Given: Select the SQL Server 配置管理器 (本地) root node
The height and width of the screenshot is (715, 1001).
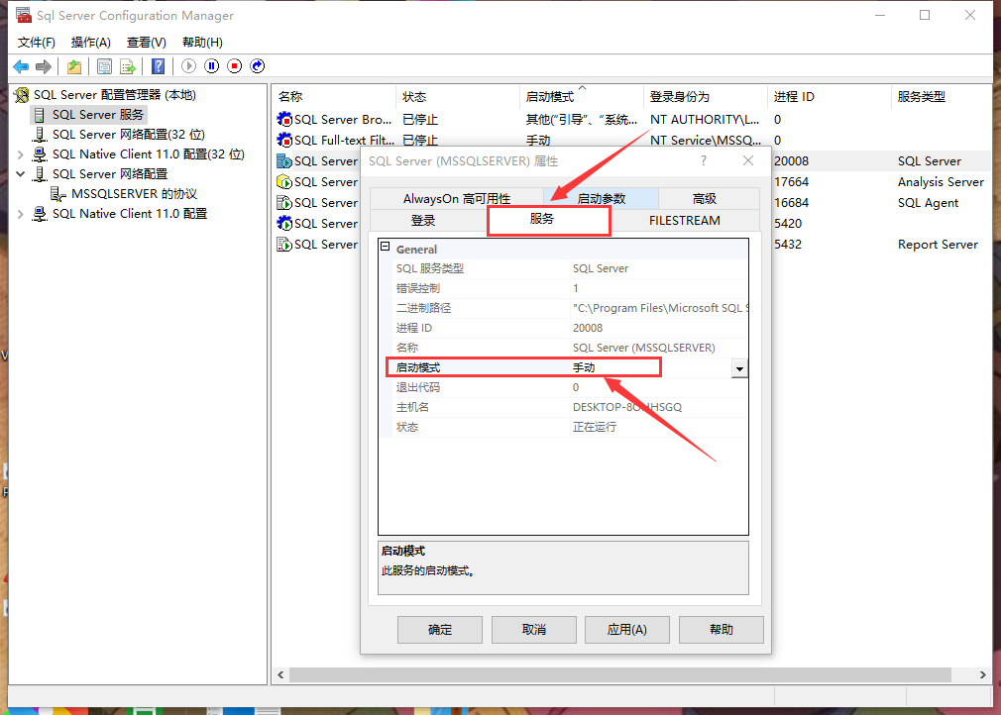Looking at the screenshot, I should (x=114, y=95).
